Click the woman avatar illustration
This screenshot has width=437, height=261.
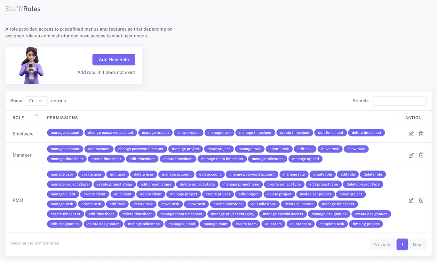point(31,66)
